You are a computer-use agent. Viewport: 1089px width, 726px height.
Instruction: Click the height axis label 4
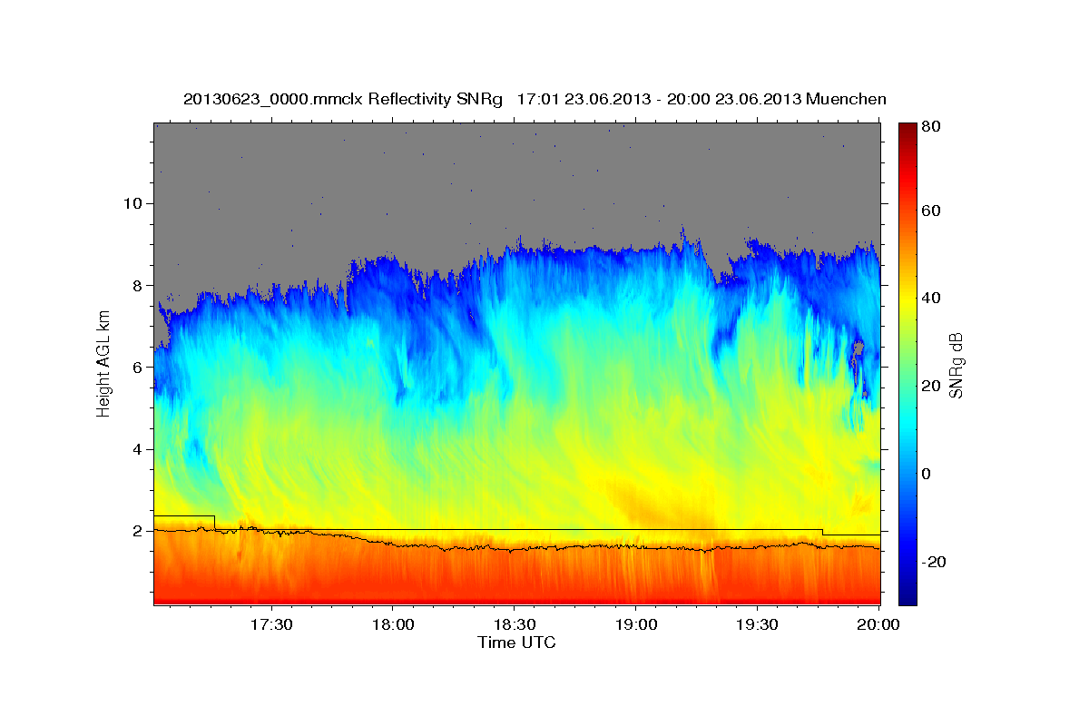click(136, 449)
